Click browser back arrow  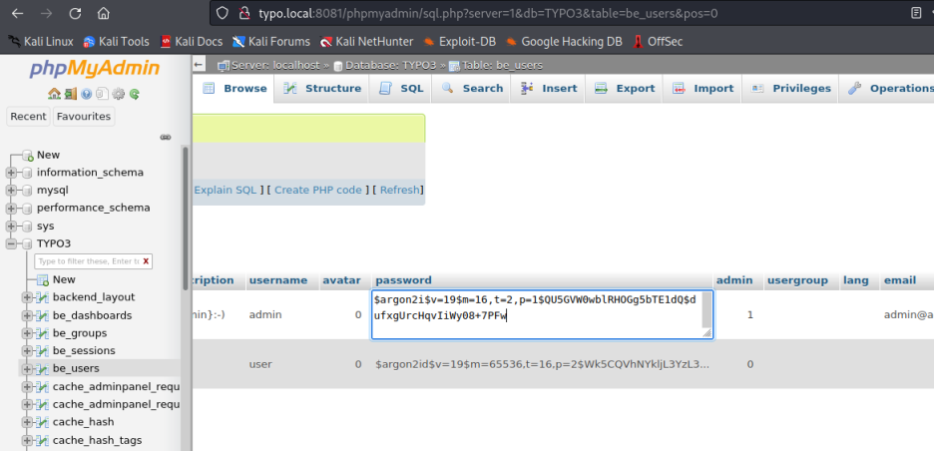point(18,13)
